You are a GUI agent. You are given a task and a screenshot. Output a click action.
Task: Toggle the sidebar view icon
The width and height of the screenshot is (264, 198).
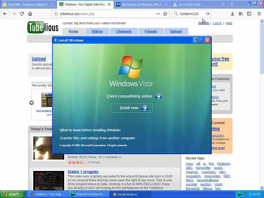[x=249, y=14]
